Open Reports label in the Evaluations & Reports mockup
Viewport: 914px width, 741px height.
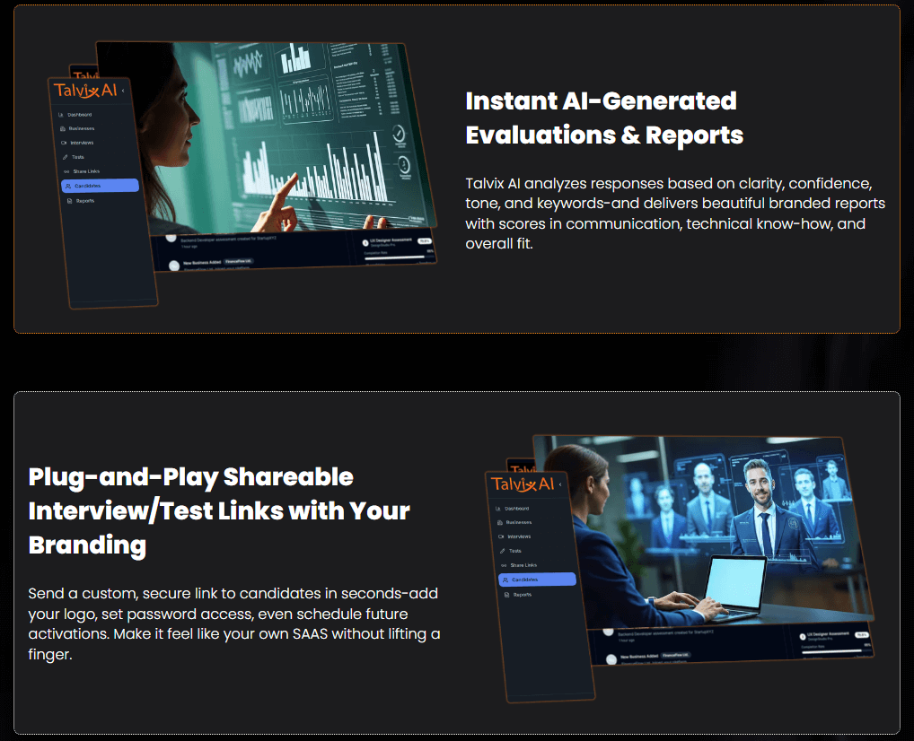coord(85,201)
